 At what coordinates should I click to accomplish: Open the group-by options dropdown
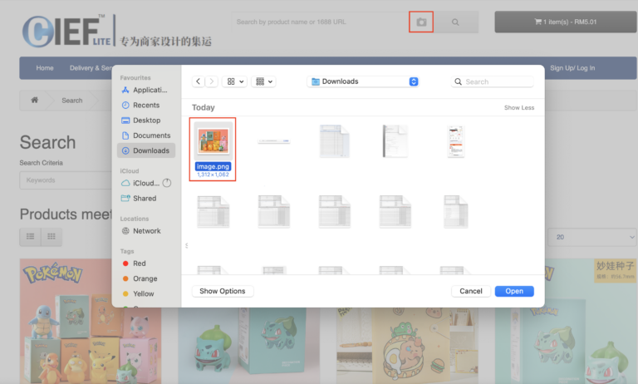[x=264, y=81]
